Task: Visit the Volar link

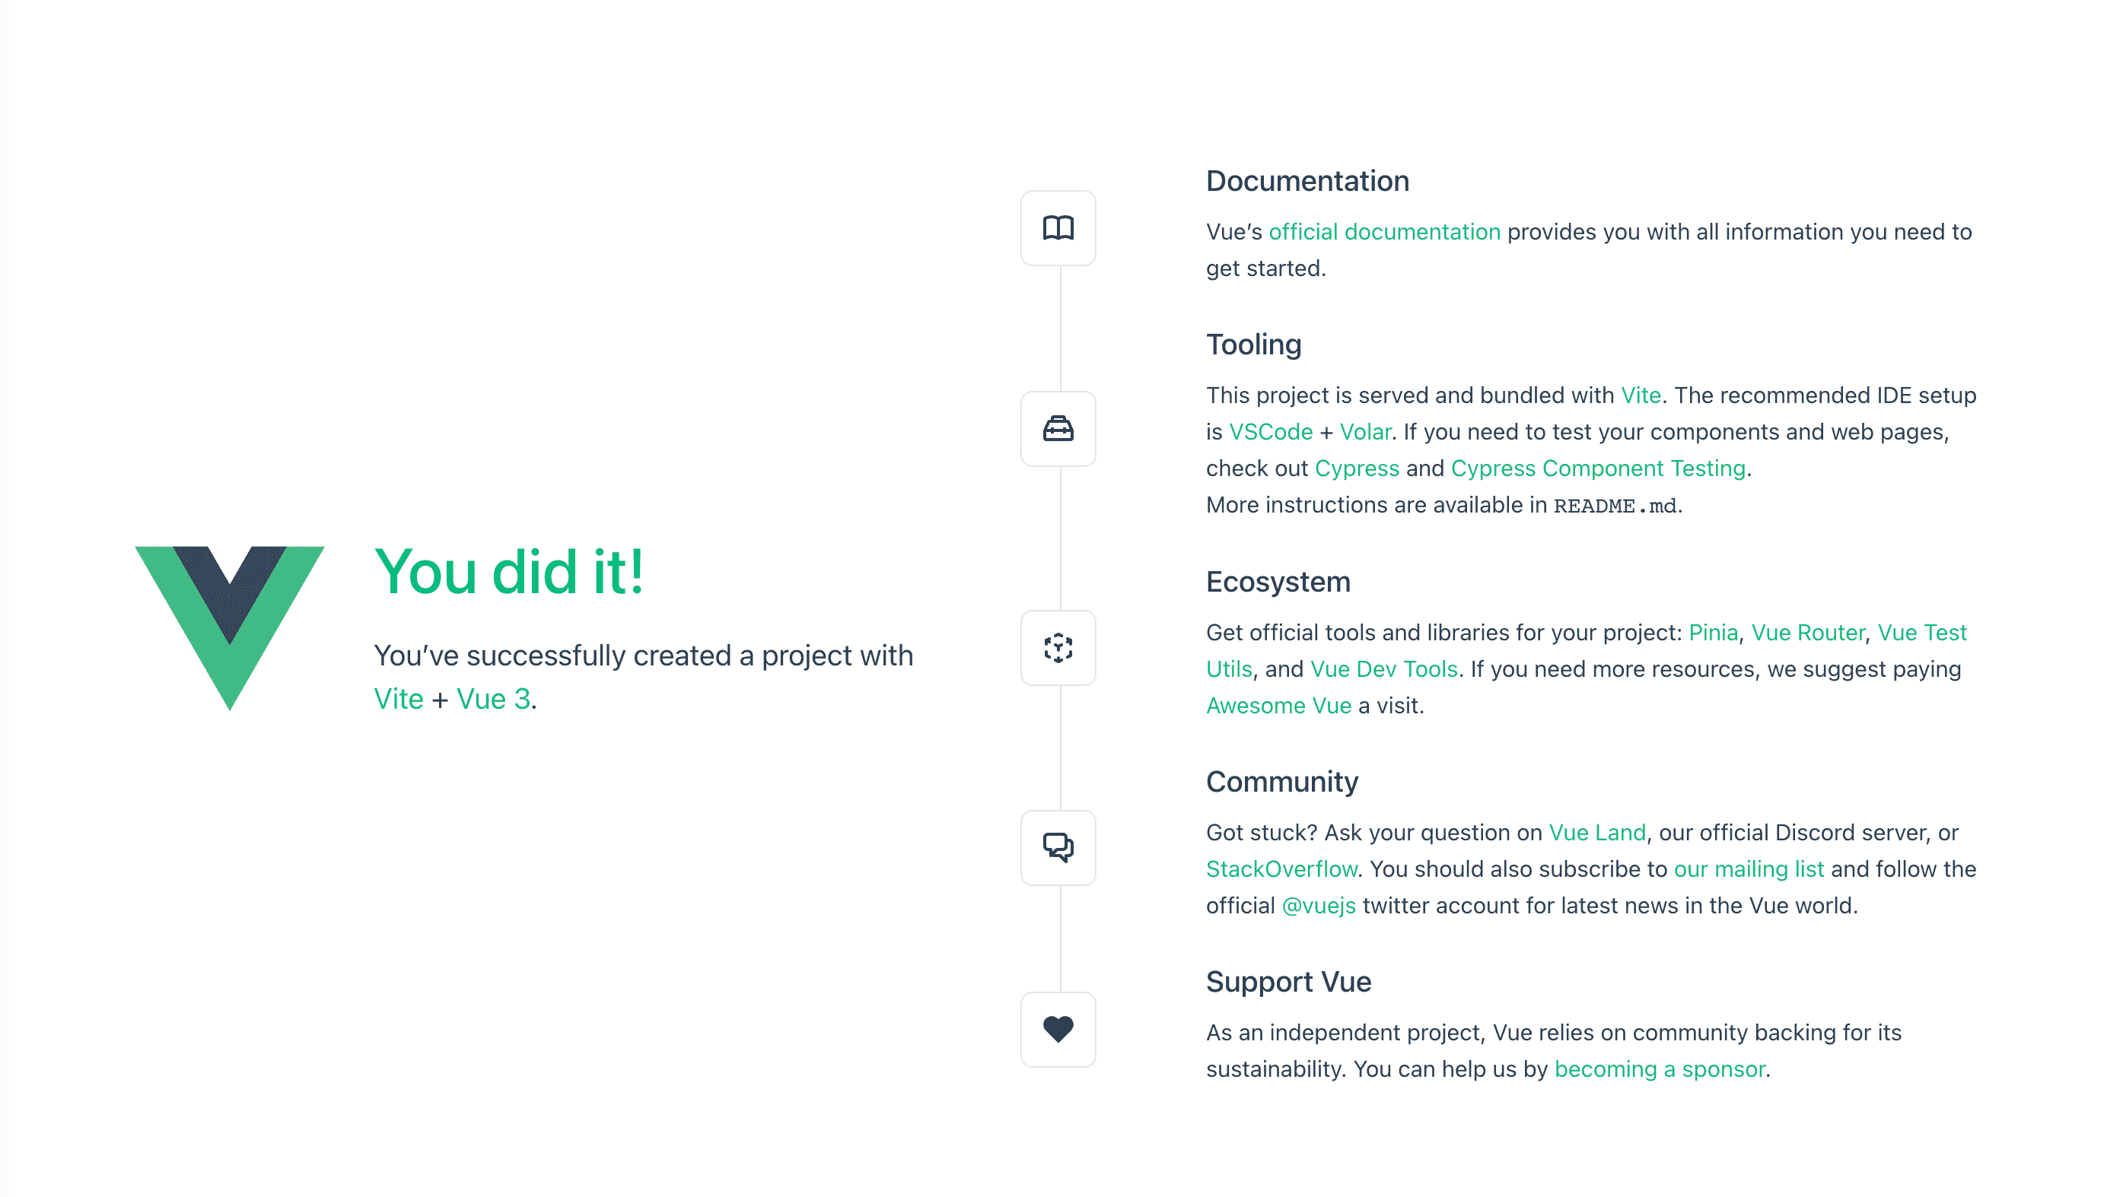Action: (x=1365, y=433)
